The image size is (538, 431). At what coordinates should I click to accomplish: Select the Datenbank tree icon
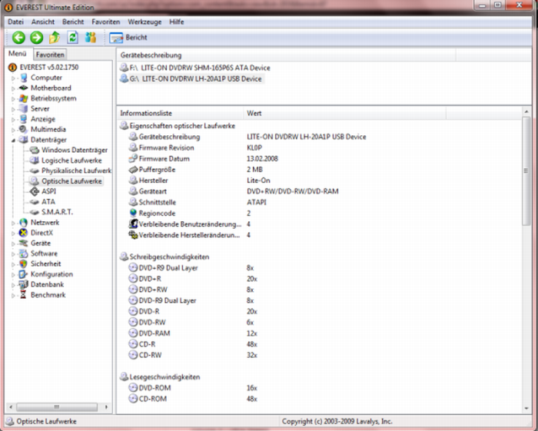click(x=23, y=284)
